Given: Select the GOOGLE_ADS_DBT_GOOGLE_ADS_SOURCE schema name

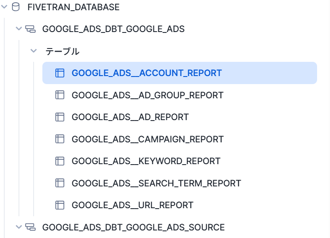Looking at the screenshot, I should (x=133, y=227).
